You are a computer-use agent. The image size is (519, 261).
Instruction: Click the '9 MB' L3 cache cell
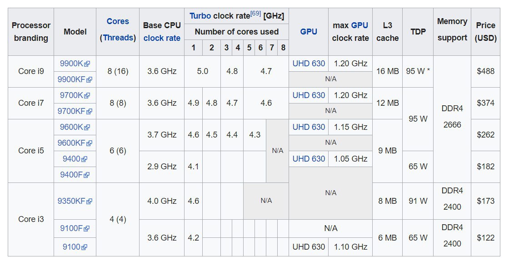[x=387, y=151]
